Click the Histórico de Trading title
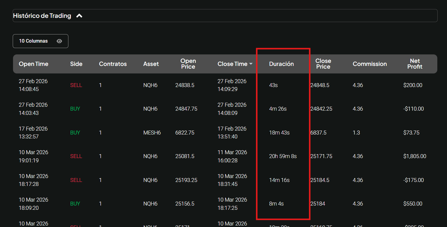 coord(42,16)
